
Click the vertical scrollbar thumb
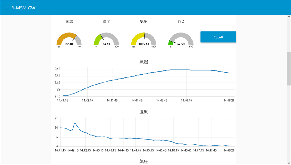(x=289, y=69)
